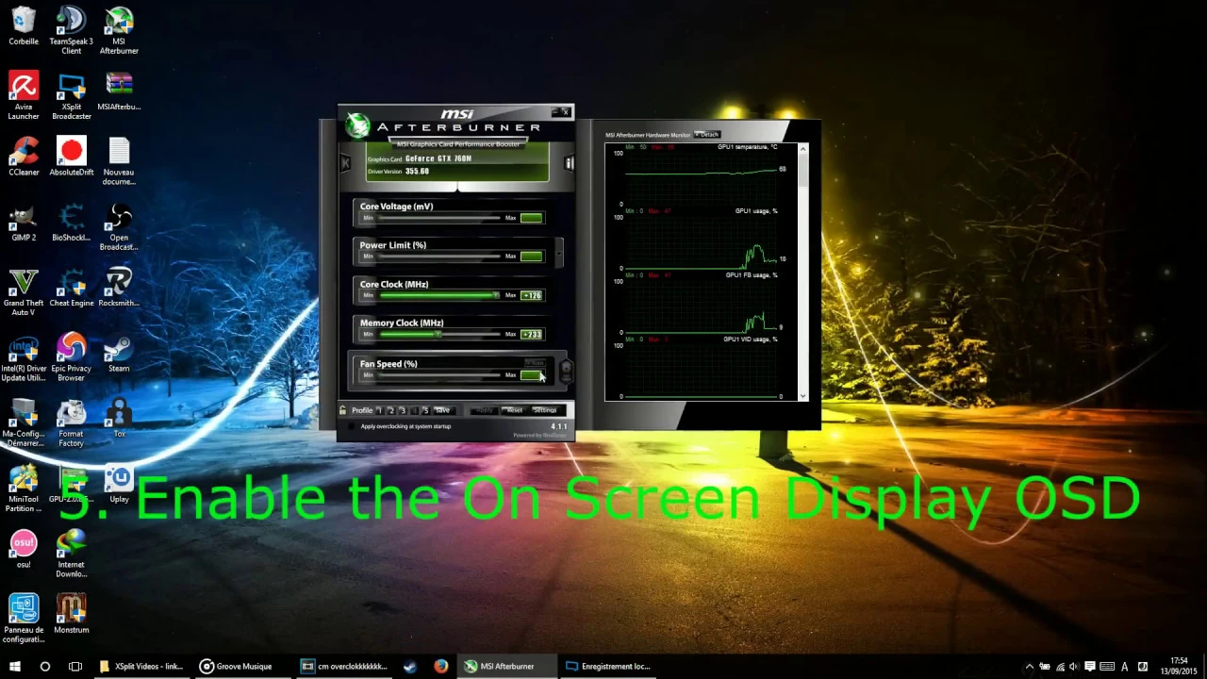Viewport: 1207px width, 679px height.
Task: Open XSplit Broadcaster desktop icon
Action: [x=72, y=96]
